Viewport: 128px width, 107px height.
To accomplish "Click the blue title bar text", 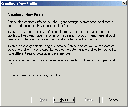I will click(19, 3).
